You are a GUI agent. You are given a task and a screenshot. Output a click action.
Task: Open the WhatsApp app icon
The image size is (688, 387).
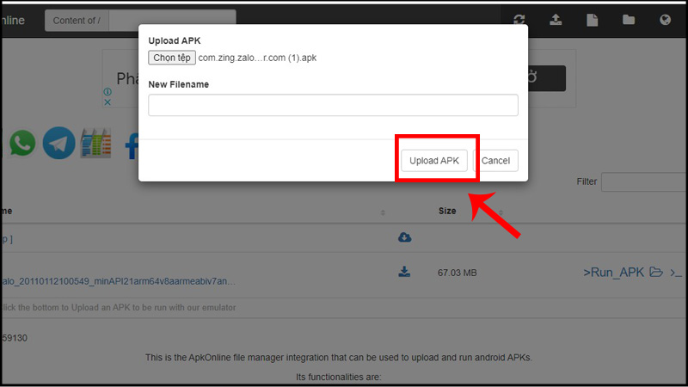click(23, 143)
